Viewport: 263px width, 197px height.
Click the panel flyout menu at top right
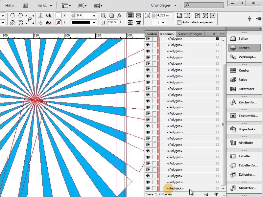click(x=223, y=34)
